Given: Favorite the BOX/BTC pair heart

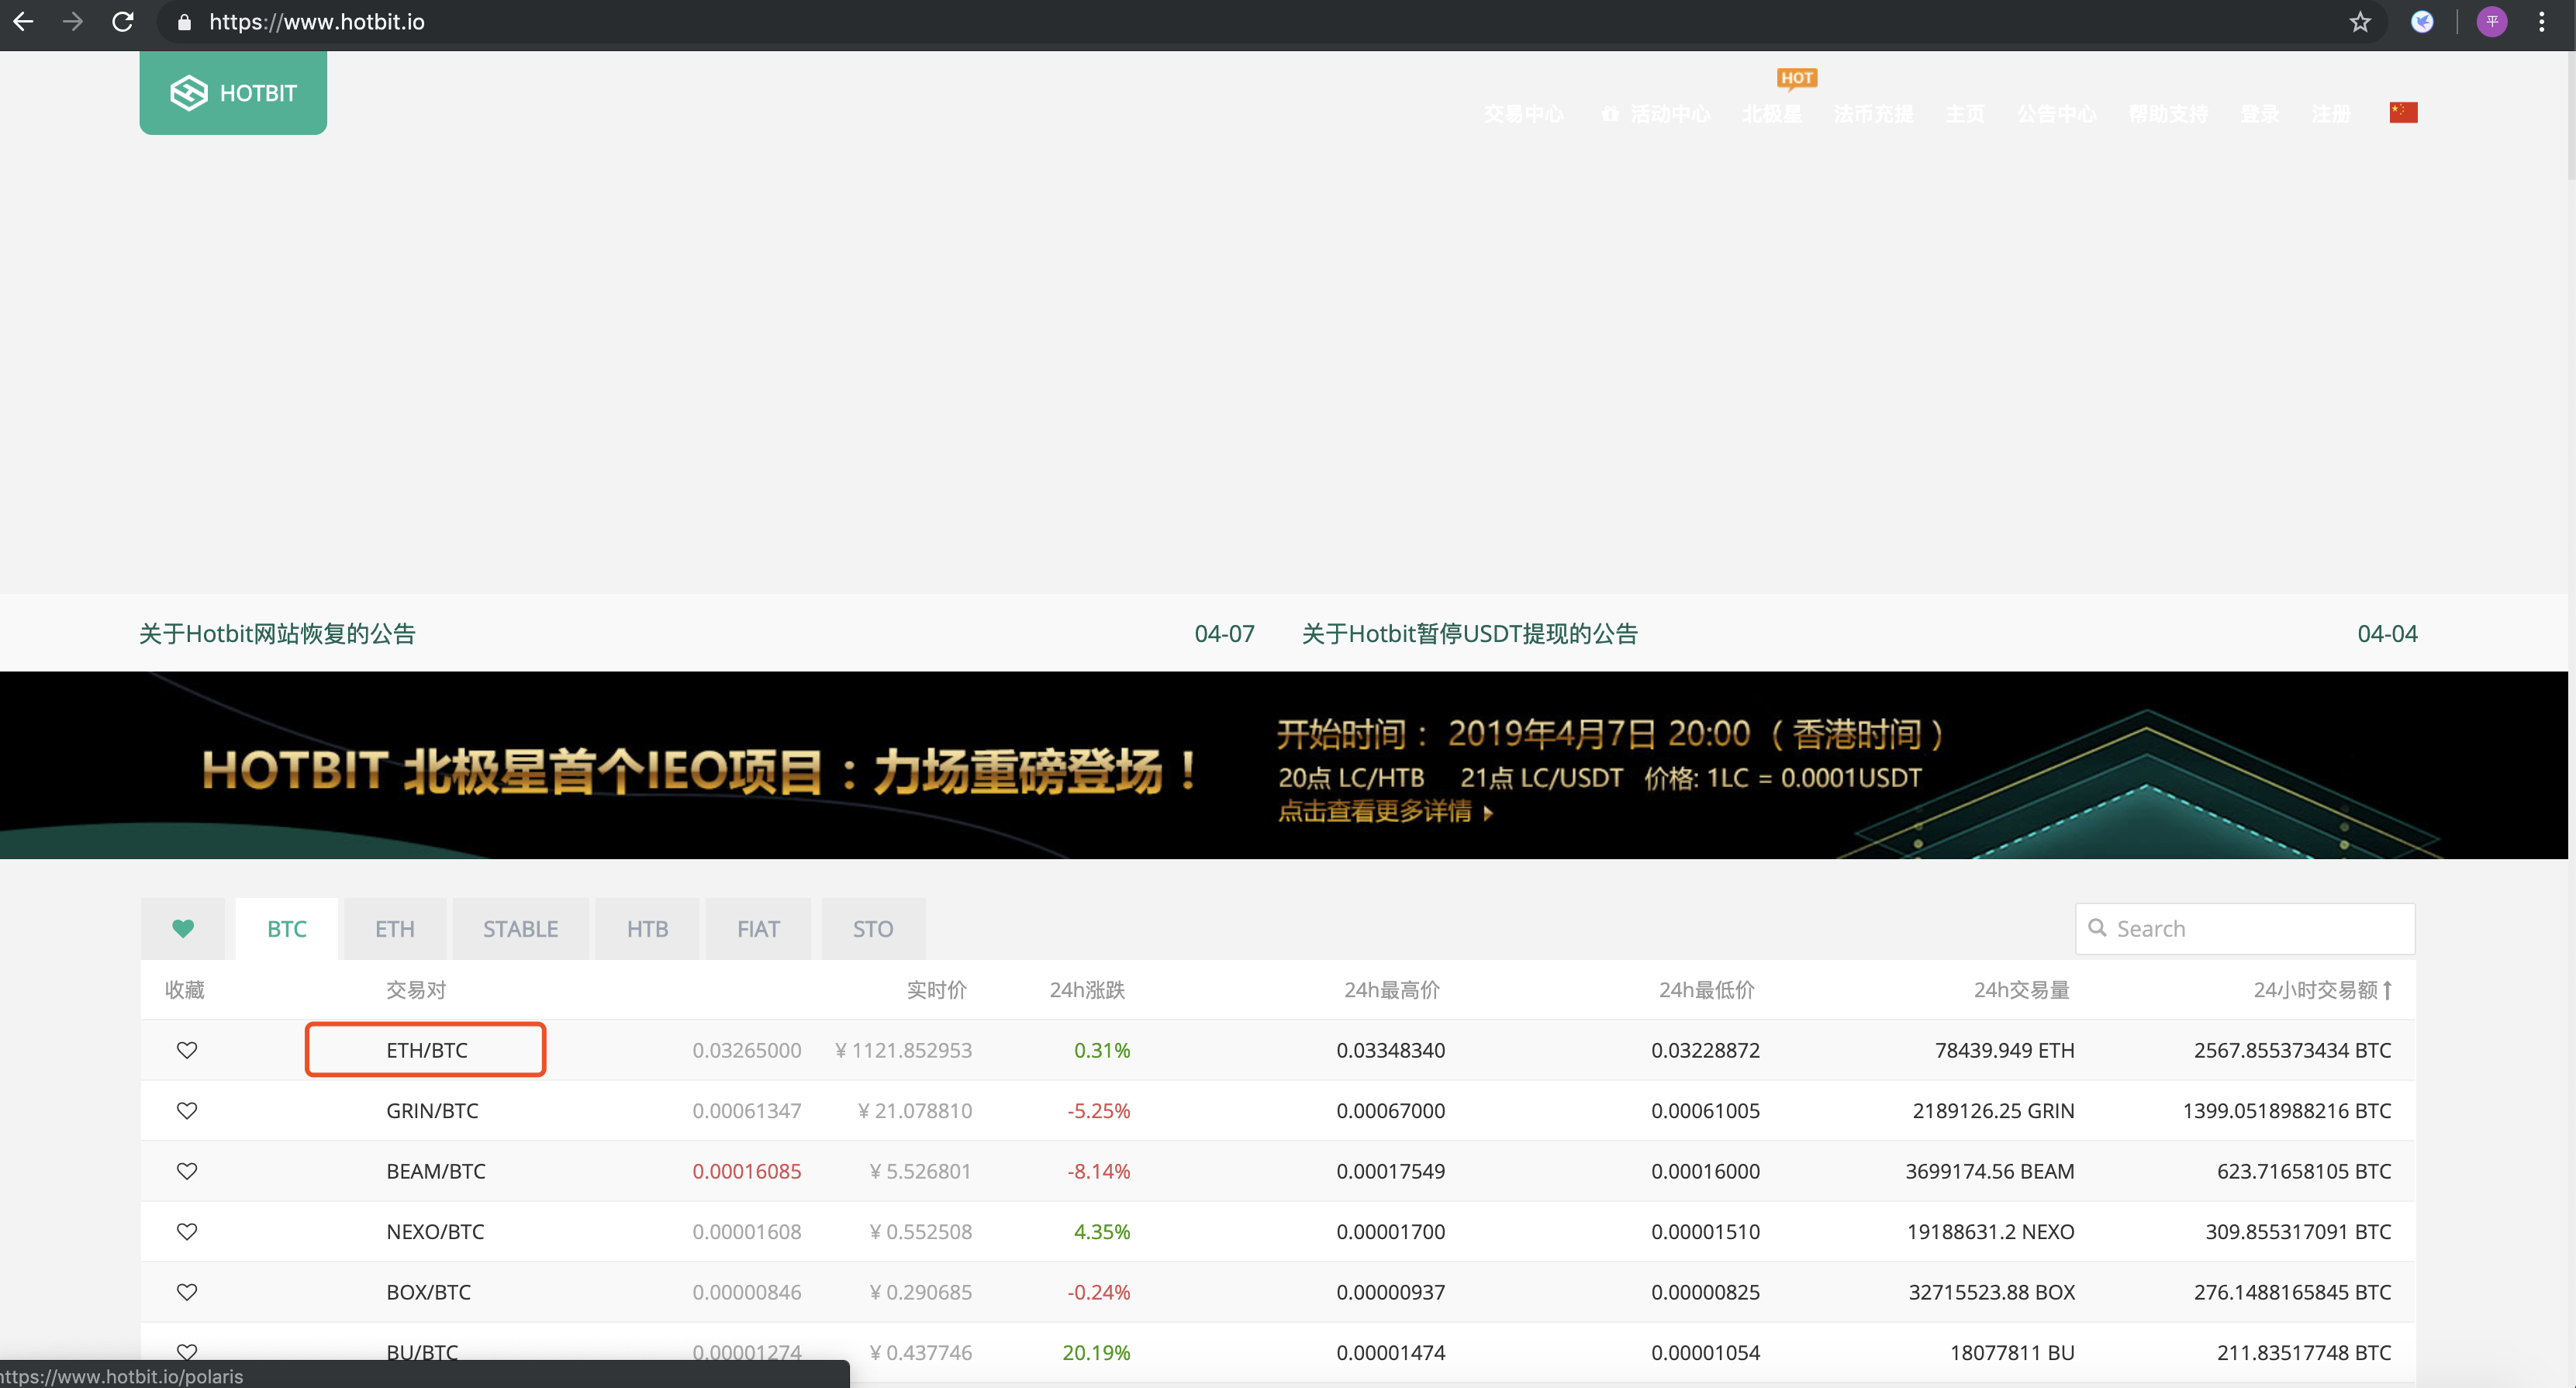Looking at the screenshot, I should [187, 1292].
